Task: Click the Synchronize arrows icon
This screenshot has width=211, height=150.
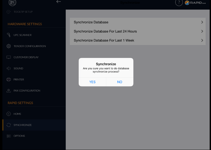Action: pos(8,125)
